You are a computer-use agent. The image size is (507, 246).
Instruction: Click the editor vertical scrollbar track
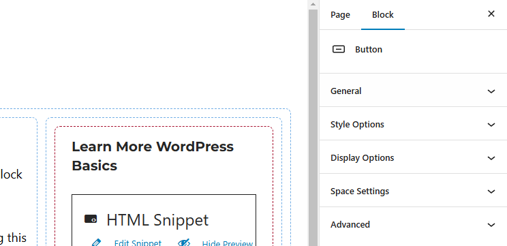click(x=313, y=127)
